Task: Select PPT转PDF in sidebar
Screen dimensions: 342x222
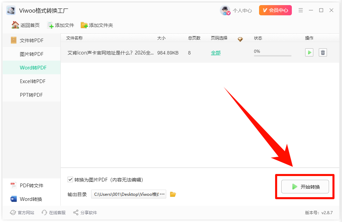Action: point(31,95)
